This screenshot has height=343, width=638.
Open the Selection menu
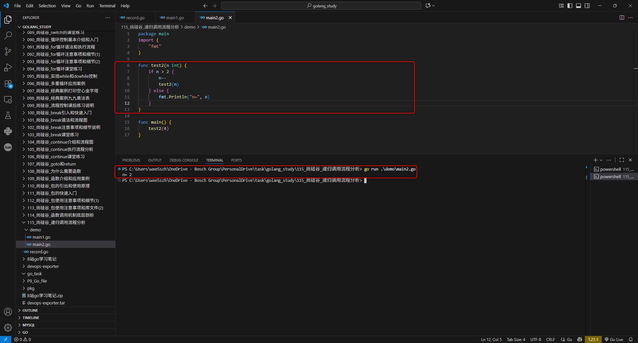coord(47,6)
